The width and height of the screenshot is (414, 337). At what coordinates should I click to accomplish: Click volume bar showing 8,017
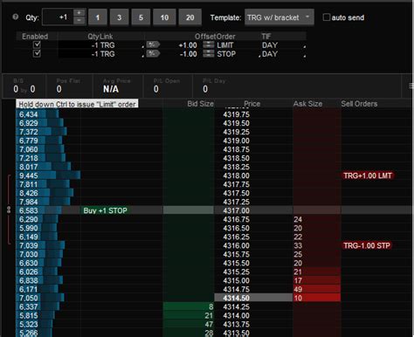click(44, 167)
